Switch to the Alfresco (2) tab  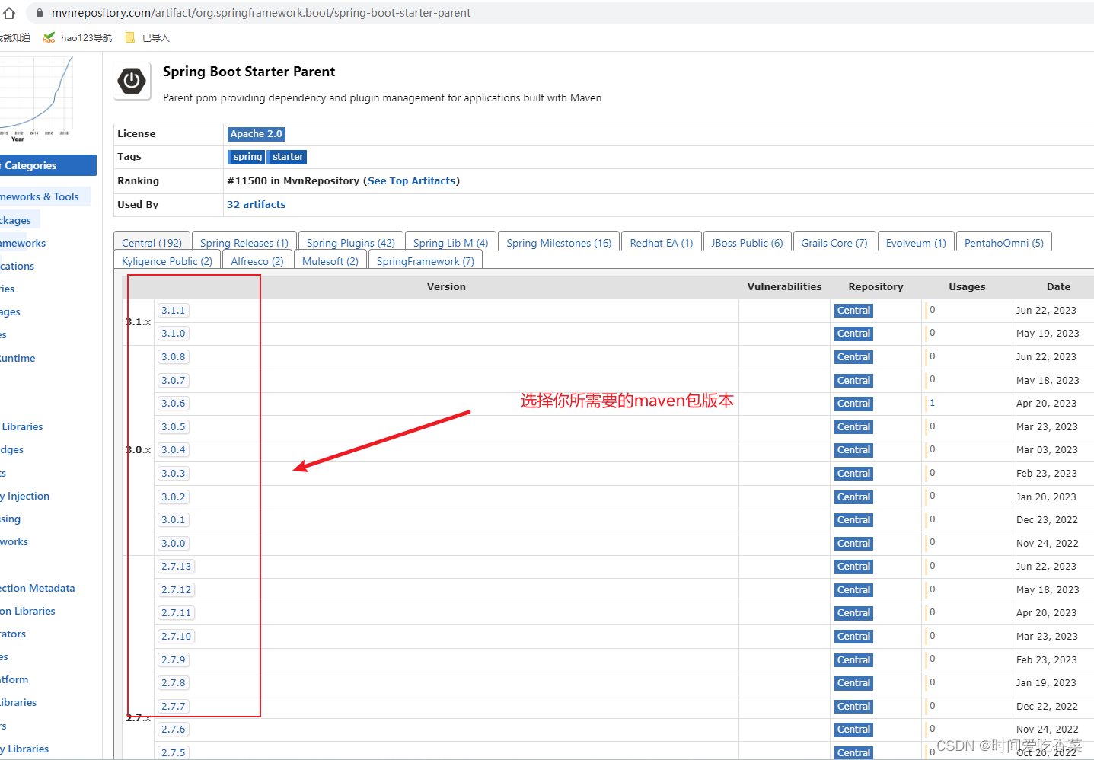pyautogui.click(x=257, y=261)
